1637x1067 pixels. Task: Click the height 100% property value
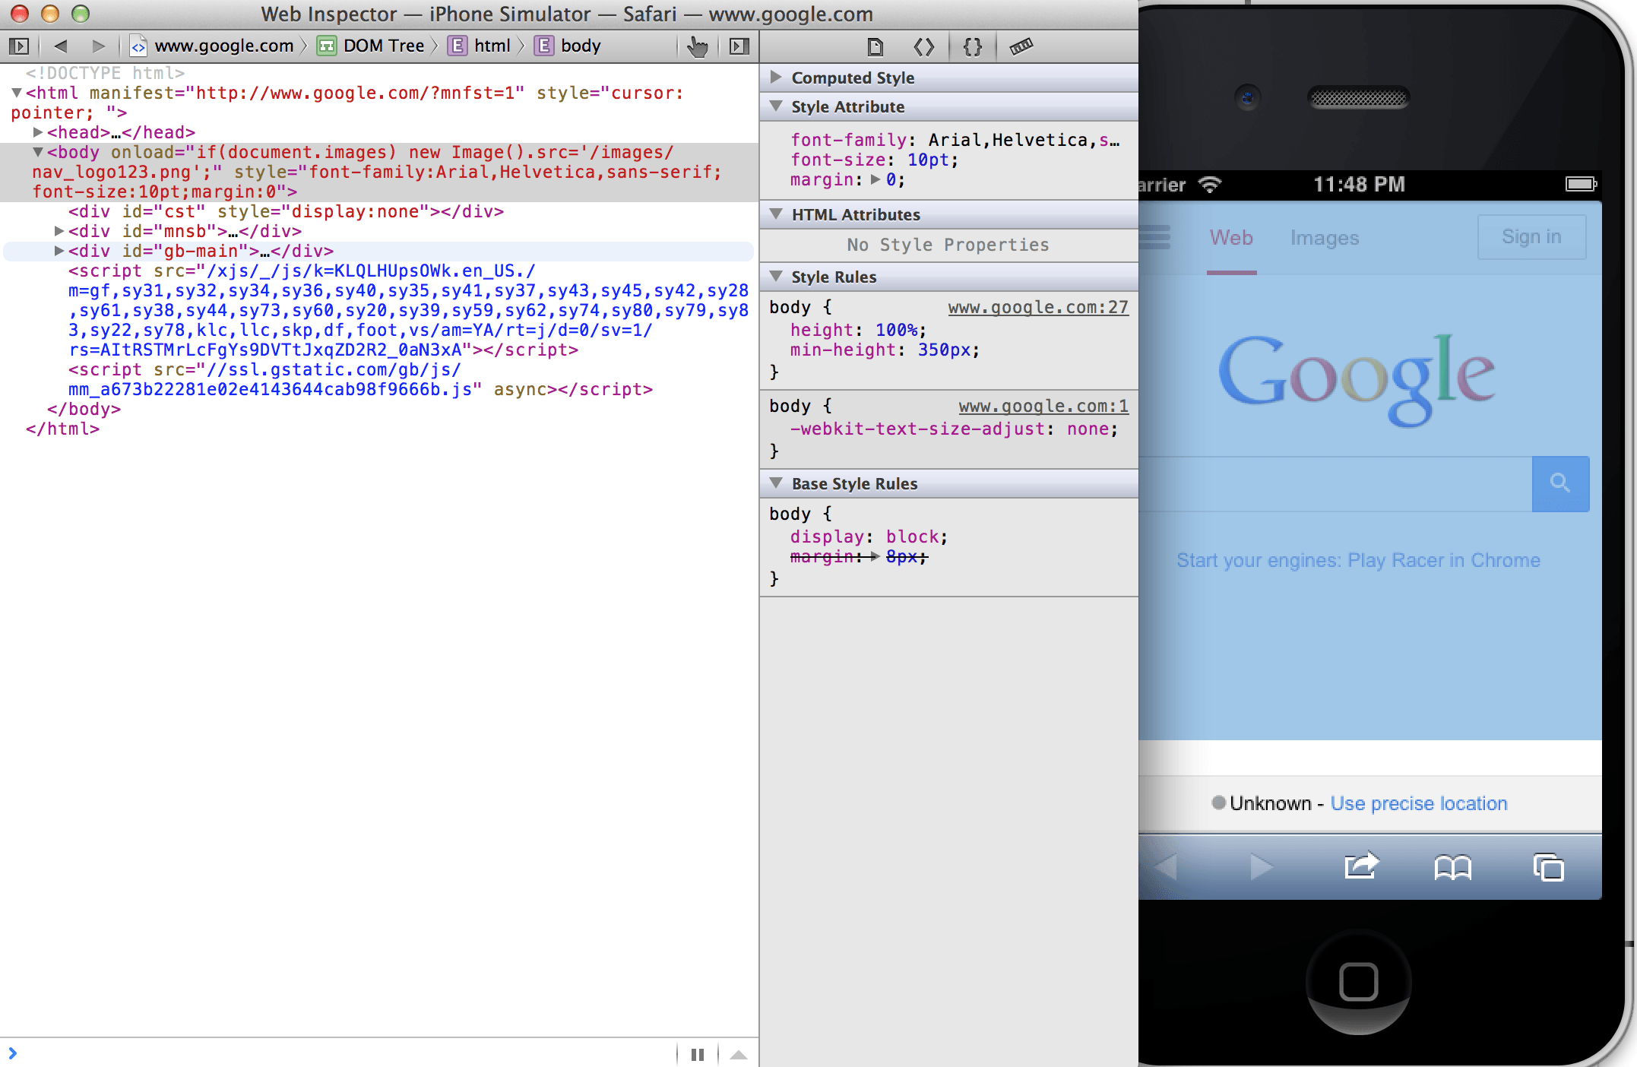tap(896, 331)
